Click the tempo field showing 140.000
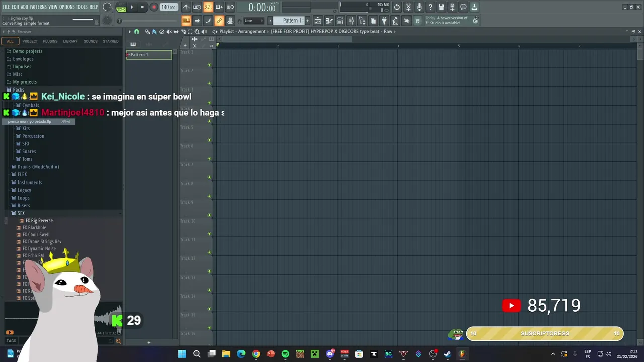The image size is (644, 362). pyautogui.click(x=169, y=7)
